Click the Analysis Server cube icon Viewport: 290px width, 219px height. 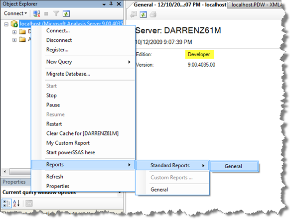(14, 24)
